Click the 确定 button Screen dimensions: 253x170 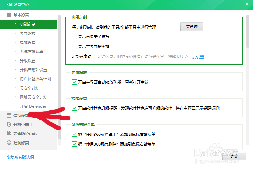[234, 156]
